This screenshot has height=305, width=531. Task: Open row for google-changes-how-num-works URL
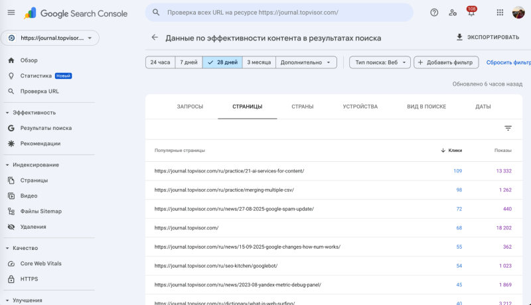coord(334,247)
